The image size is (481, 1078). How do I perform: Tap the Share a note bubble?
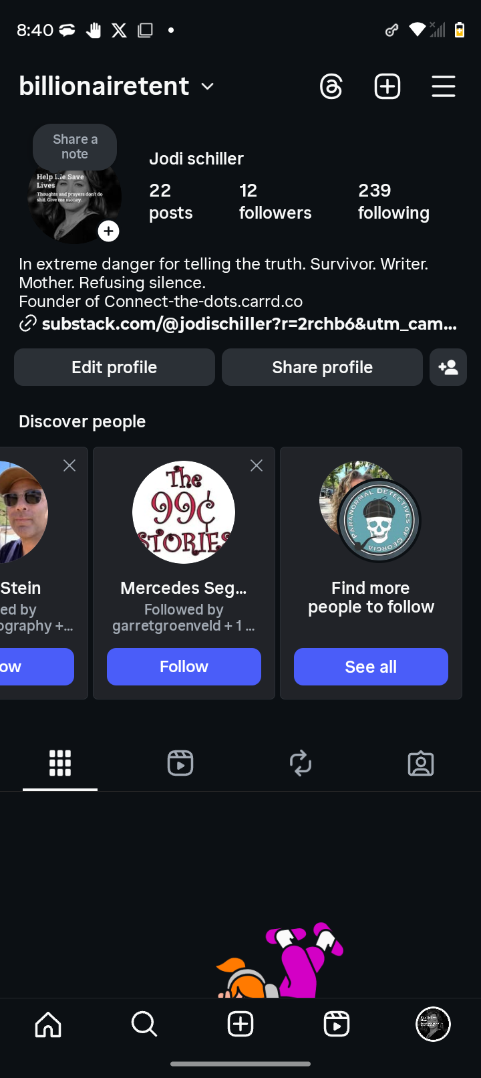click(75, 146)
